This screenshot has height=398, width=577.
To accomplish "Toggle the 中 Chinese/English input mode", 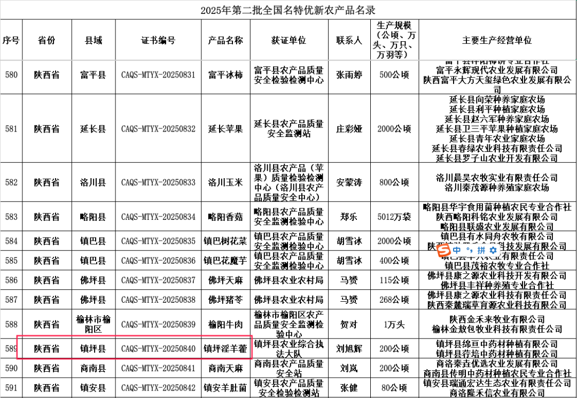I will tap(457, 250).
